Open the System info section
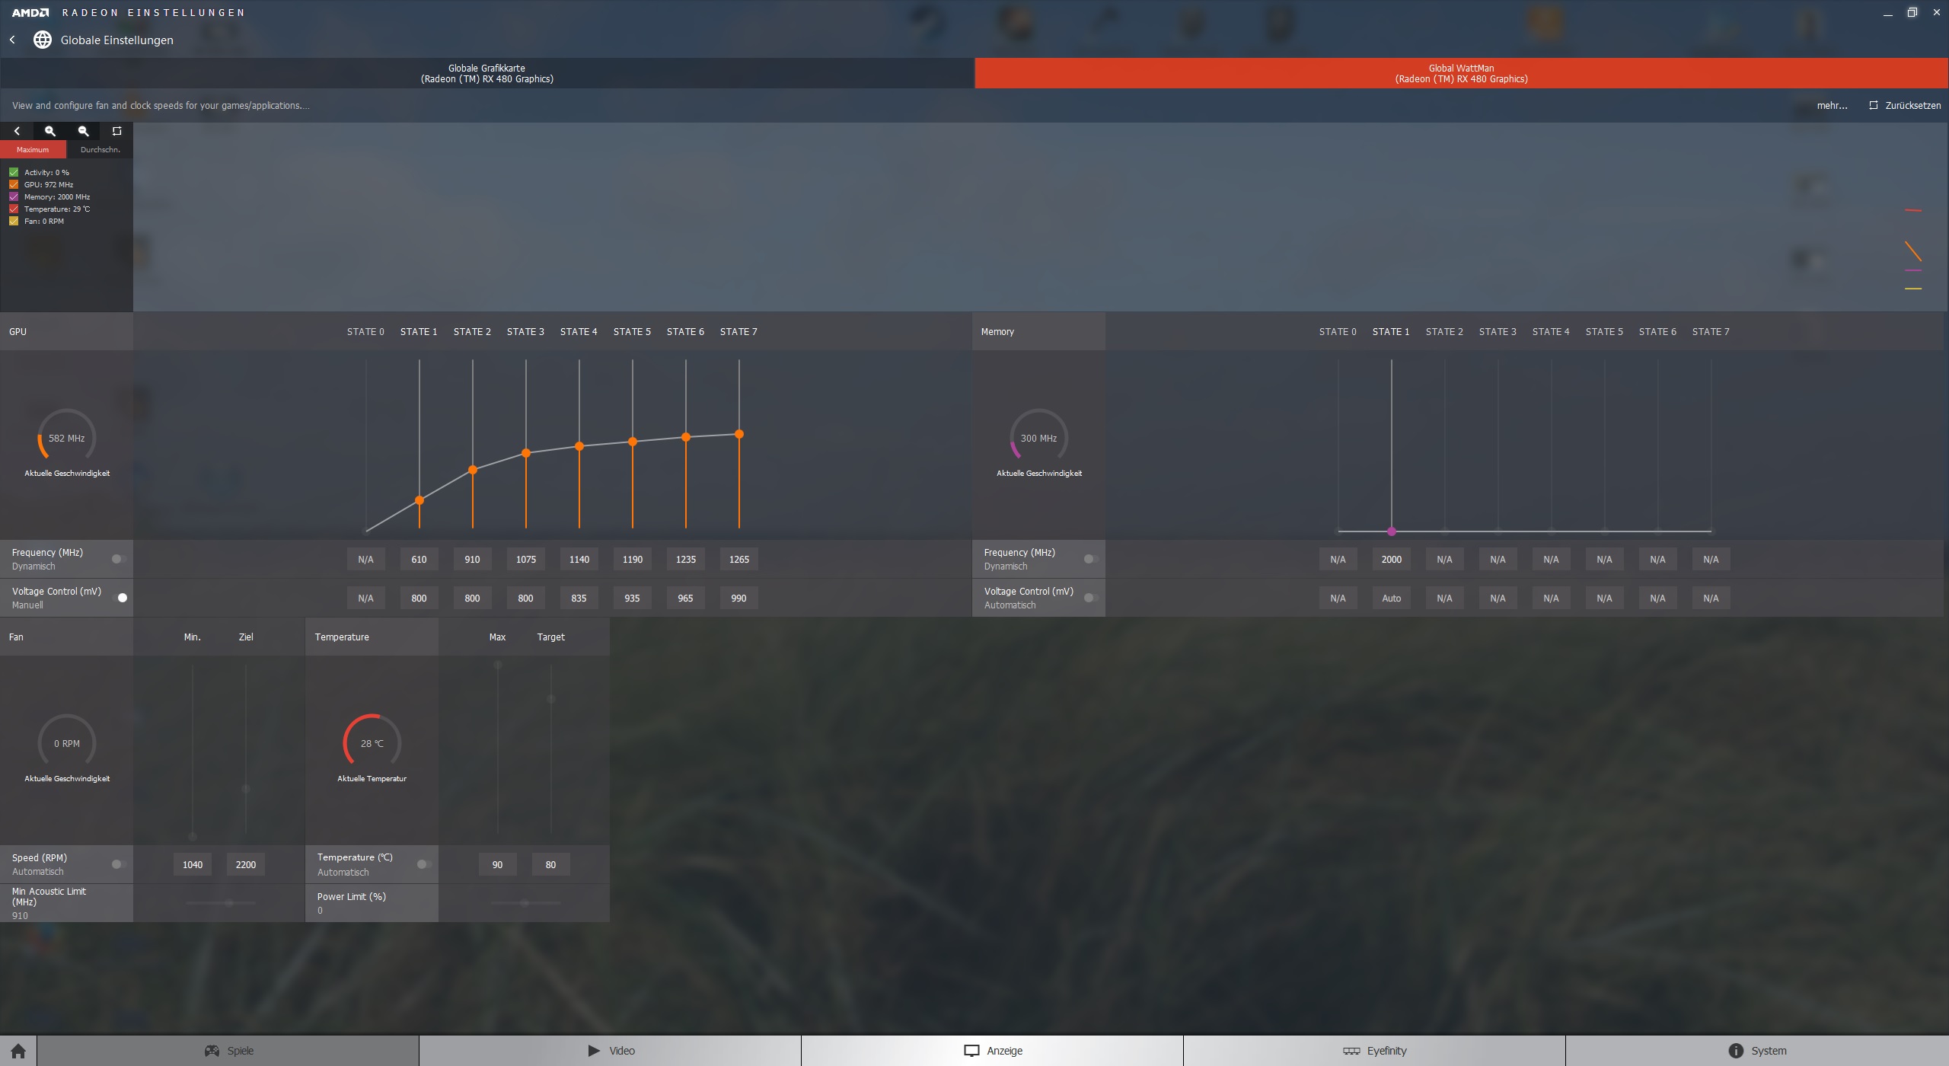This screenshot has height=1066, width=1949. [1757, 1051]
